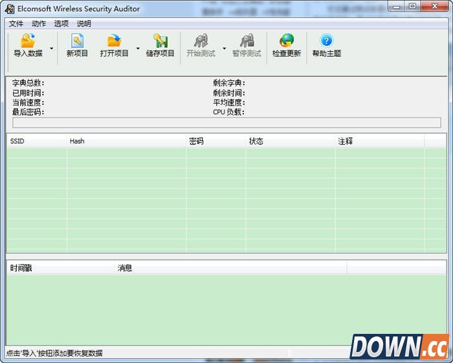Click the app icon in the title bar
This screenshot has height=363, width=453.
pos(10,8)
